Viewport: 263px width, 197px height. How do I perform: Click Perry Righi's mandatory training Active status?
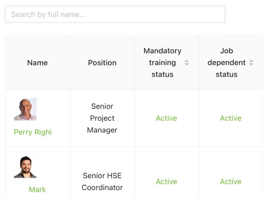tap(166, 118)
